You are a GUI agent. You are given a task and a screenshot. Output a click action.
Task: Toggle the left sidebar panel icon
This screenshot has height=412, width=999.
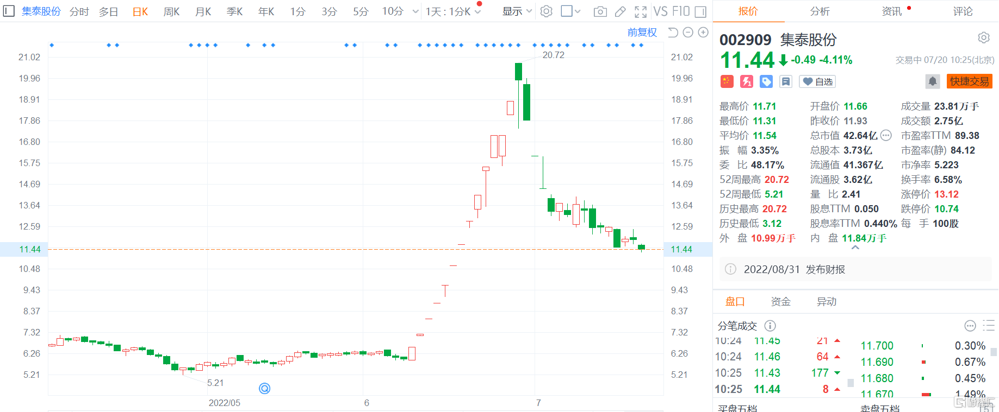[9, 11]
